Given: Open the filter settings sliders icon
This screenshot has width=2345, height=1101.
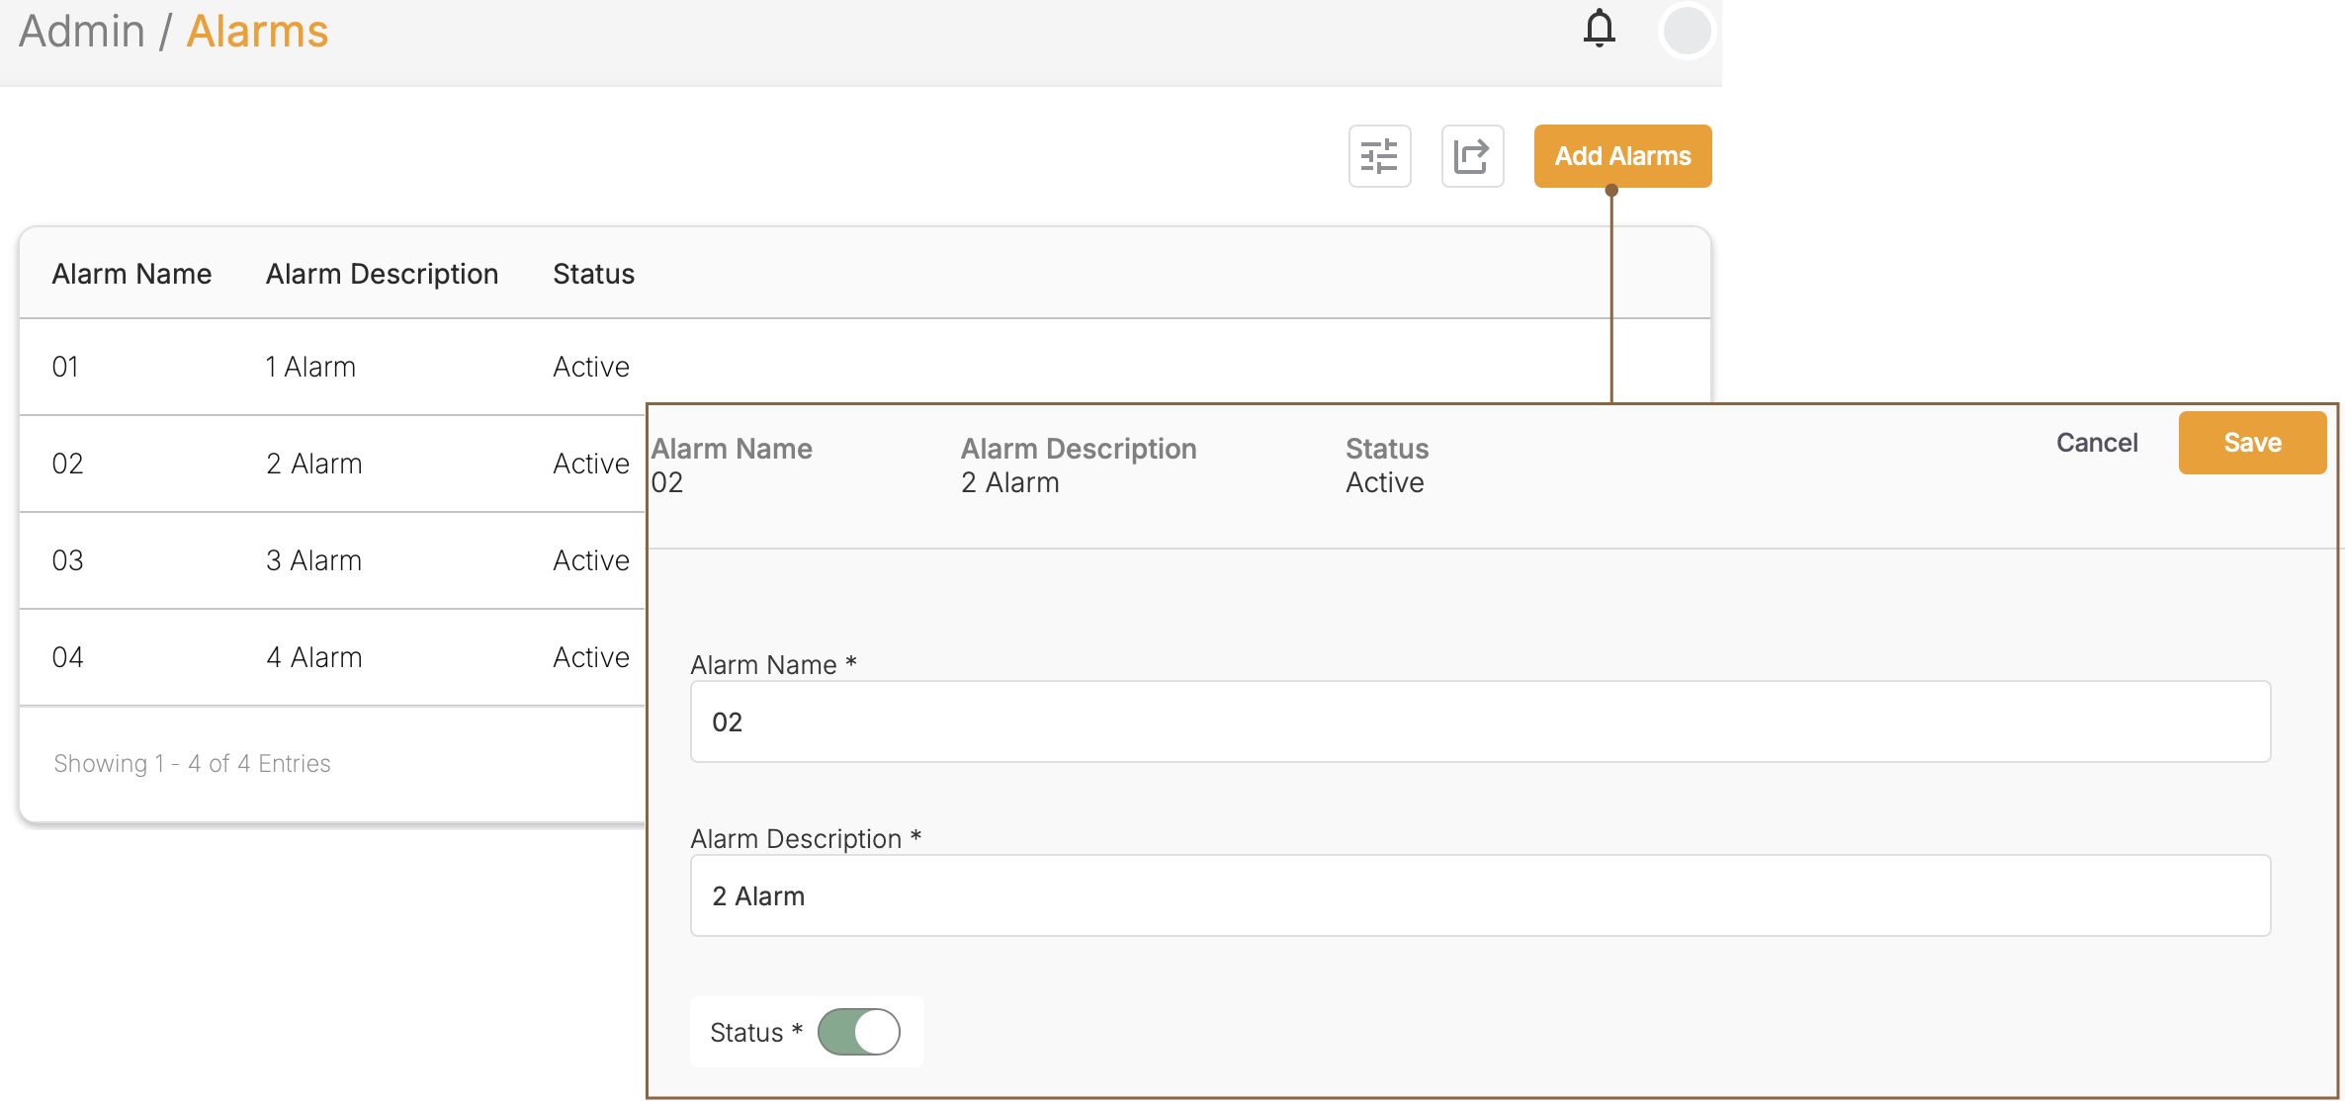Looking at the screenshot, I should [x=1379, y=156].
